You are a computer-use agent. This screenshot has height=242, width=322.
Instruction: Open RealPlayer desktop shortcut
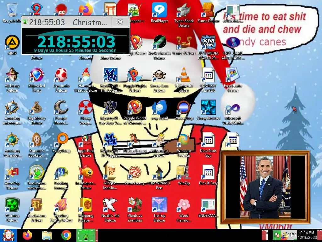pyautogui.click(x=159, y=13)
